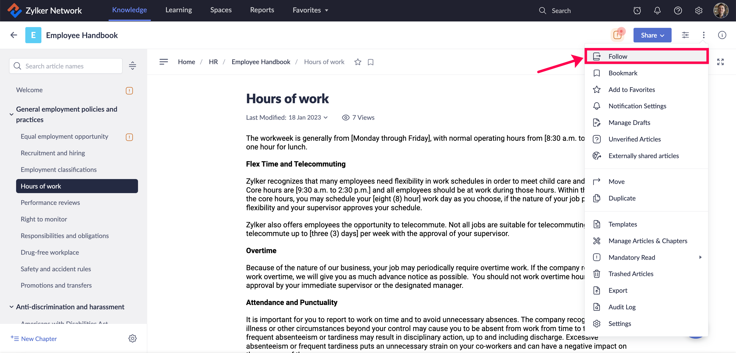Toggle the table of contents icon

[x=164, y=62]
